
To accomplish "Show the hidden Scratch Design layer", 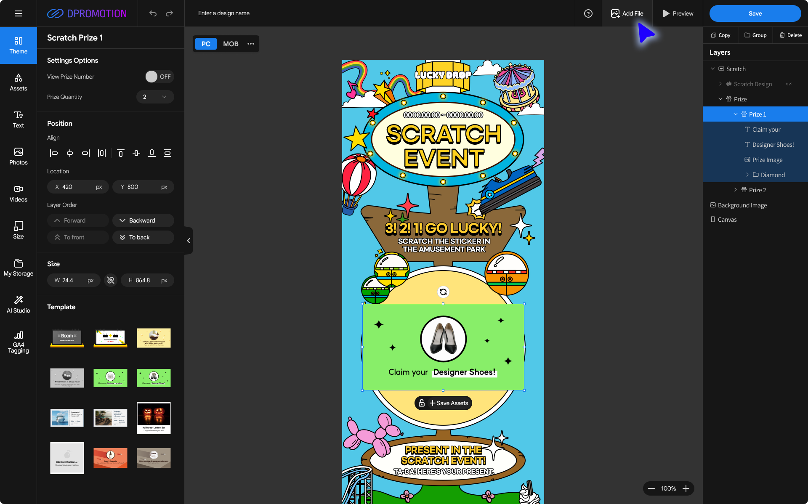I will [x=789, y=84].
